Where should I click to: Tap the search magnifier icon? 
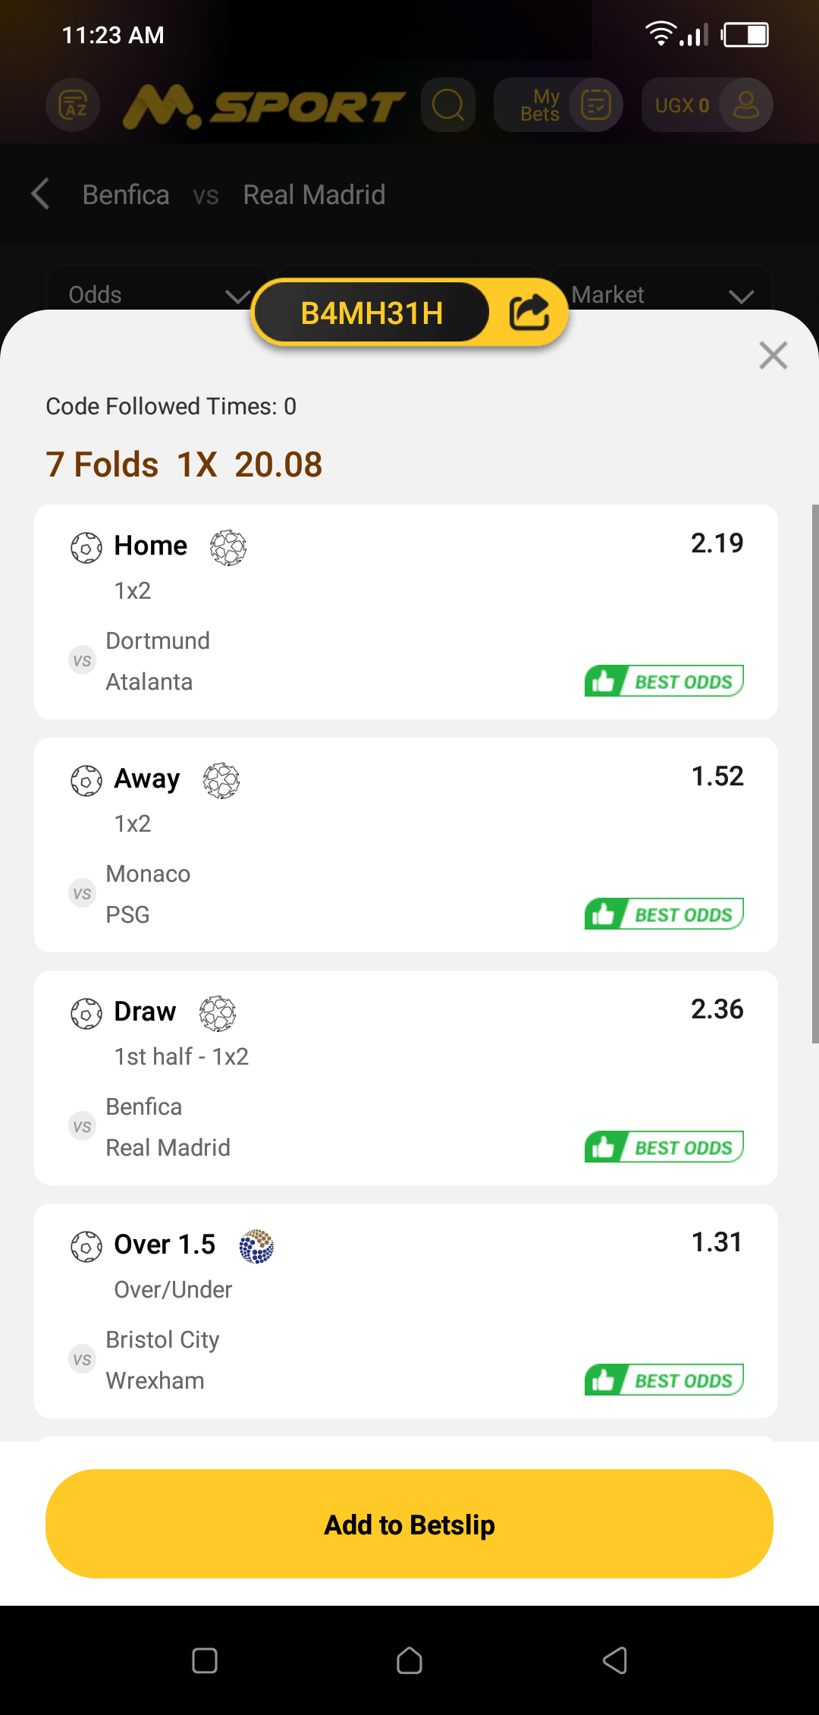coord(448,105)
